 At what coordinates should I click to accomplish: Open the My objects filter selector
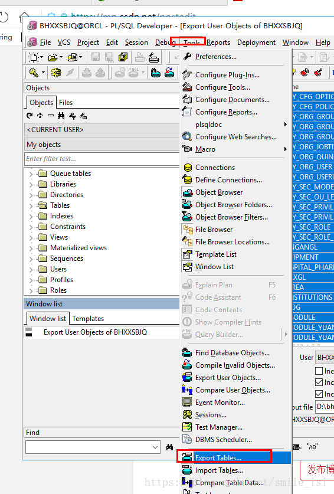(101, 144)
